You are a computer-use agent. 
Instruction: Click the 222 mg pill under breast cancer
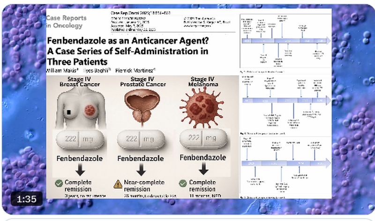tap(80, 140)
